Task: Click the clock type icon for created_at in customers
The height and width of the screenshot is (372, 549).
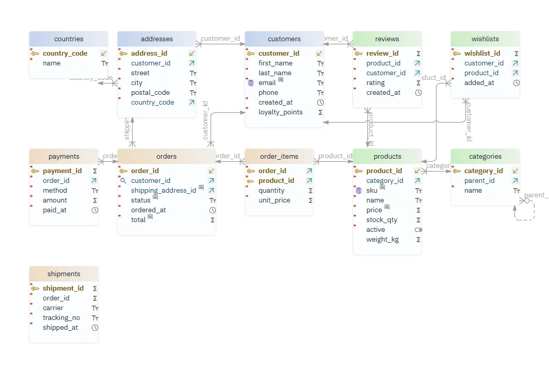Action: click(x=320, y=103)
